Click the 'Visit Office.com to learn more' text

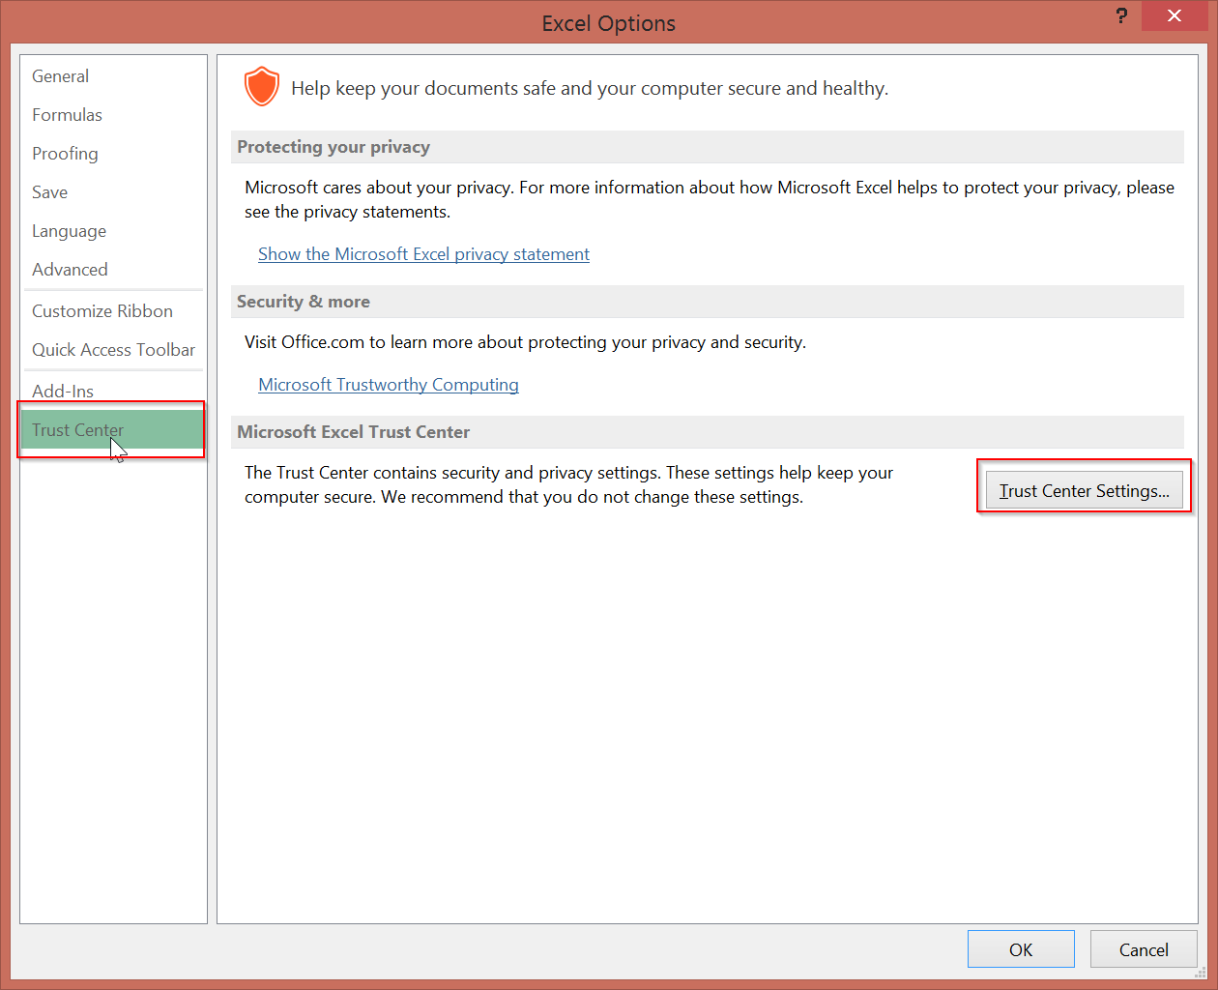tap(525, 342)
